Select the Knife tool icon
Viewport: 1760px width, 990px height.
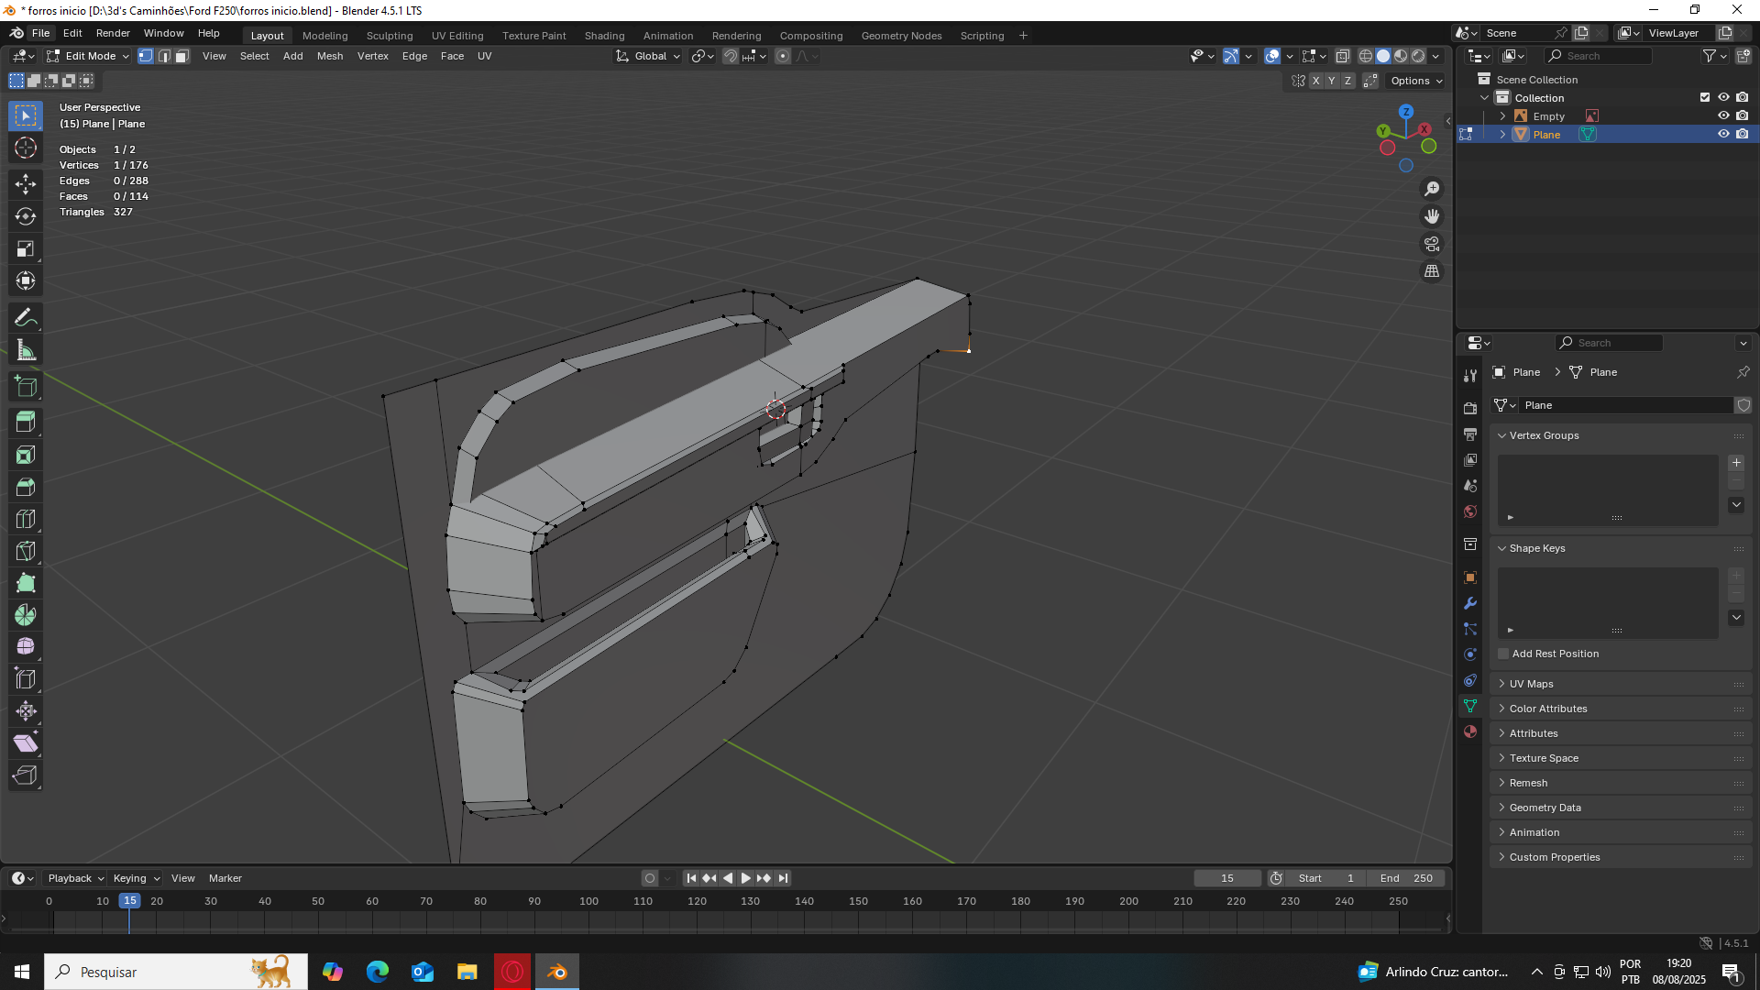pyautogui.click(x=26, y=551)
